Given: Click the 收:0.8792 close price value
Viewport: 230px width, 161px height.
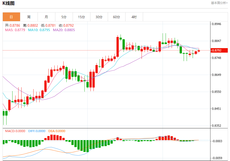Looking at the screenshot, I should click(66, 25).
